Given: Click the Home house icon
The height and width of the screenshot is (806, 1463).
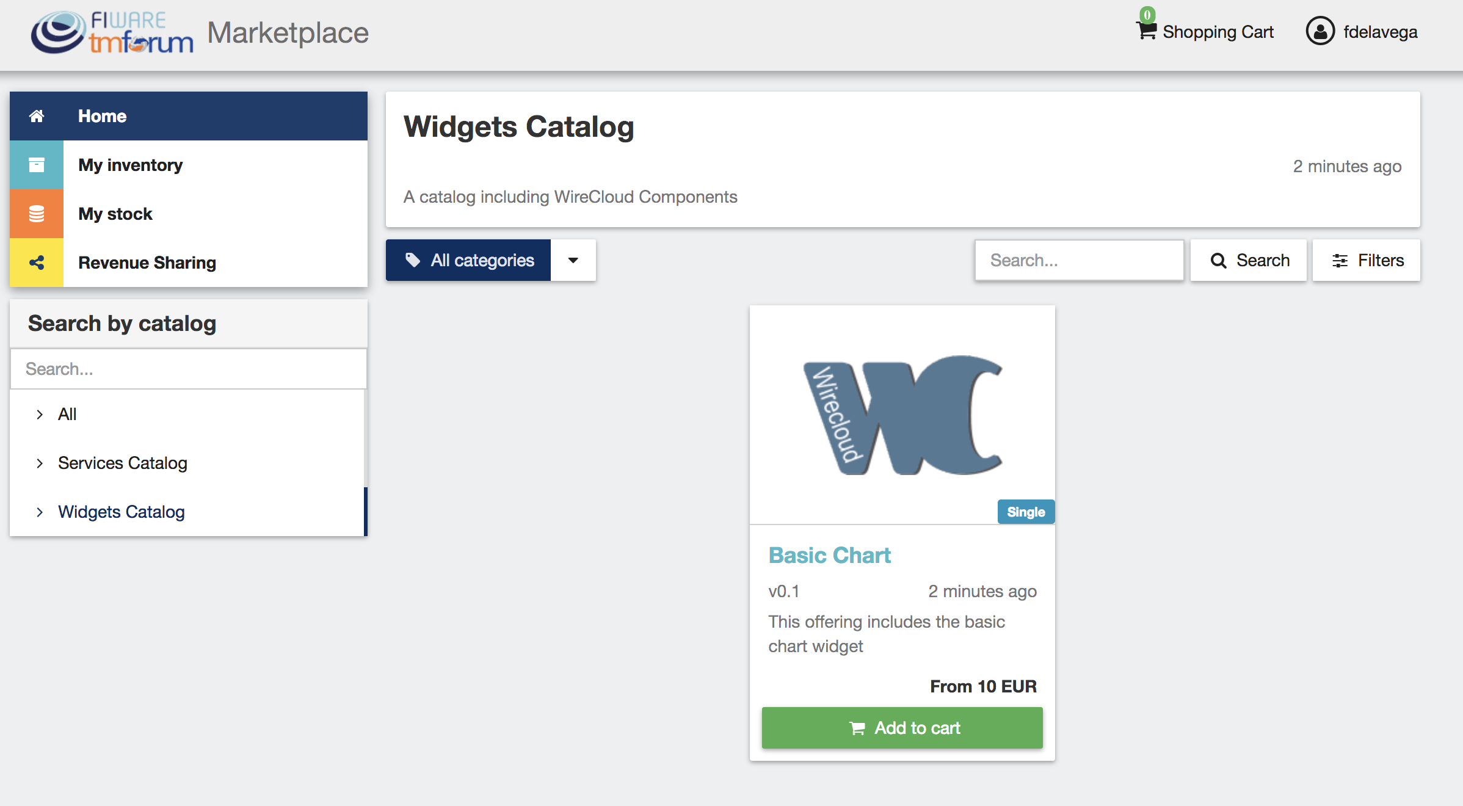Looking at the screenshot, I should (37, 116).
